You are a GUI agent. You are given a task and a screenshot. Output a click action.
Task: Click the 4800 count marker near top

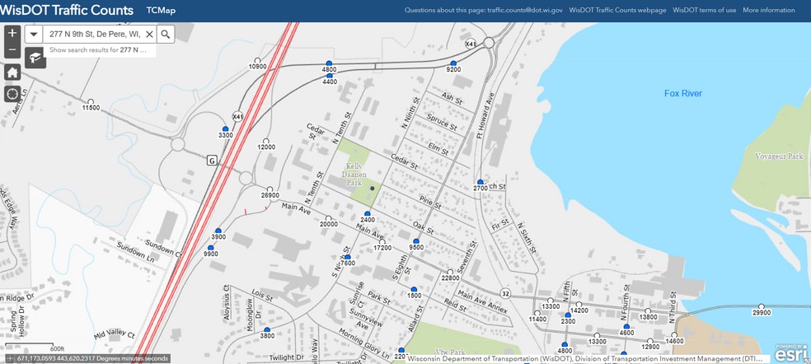tap(329, 63)
